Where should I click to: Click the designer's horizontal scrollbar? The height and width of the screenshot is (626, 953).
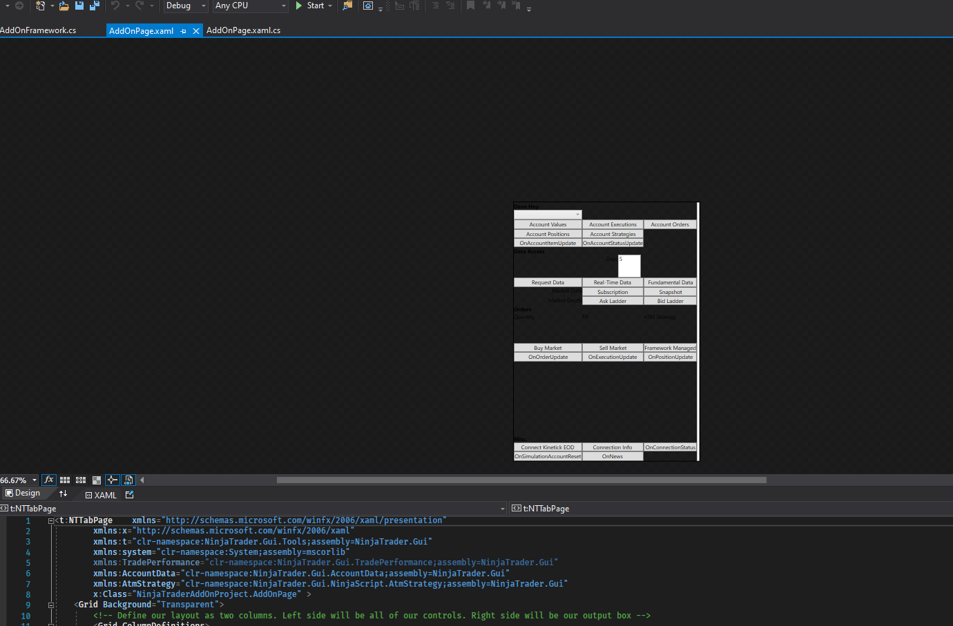coord(521,480)
